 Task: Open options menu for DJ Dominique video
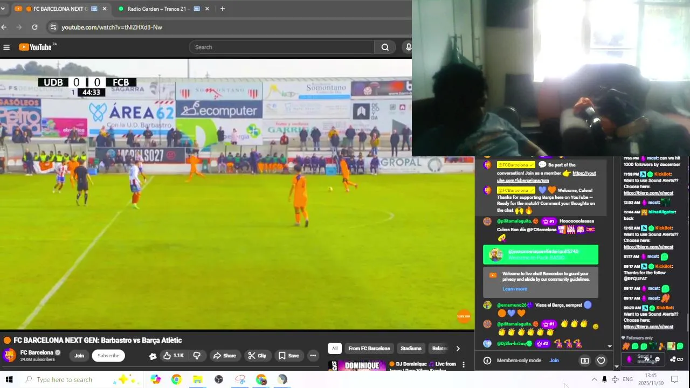tap(463, 365)
